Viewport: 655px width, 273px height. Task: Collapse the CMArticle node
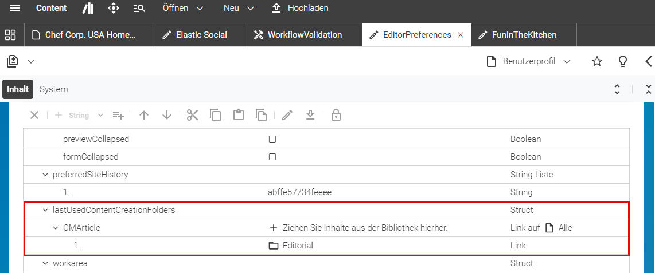56,228
